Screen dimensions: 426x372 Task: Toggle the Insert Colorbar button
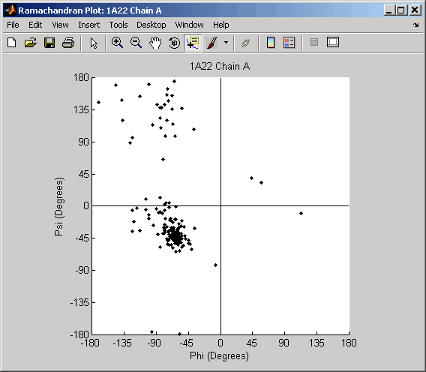pyautogui.click(x=271, y=43)
